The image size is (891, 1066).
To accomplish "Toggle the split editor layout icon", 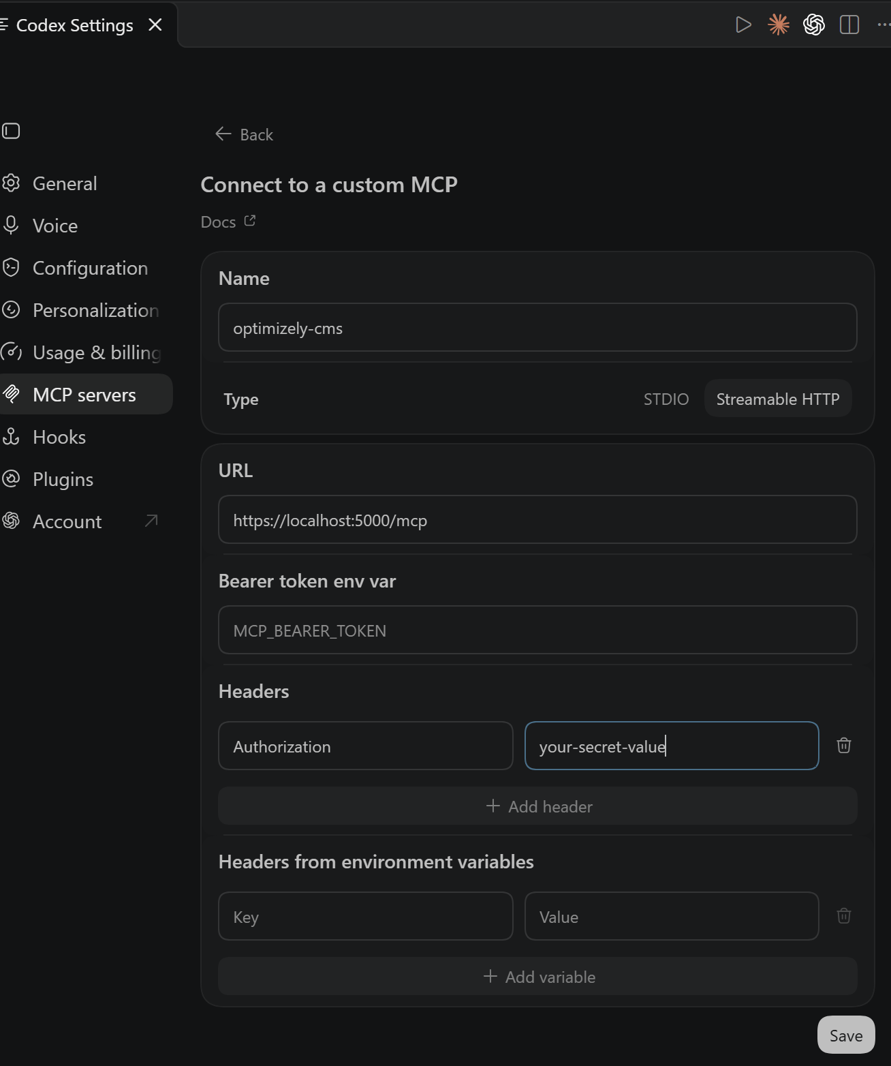I will (849, 25).
